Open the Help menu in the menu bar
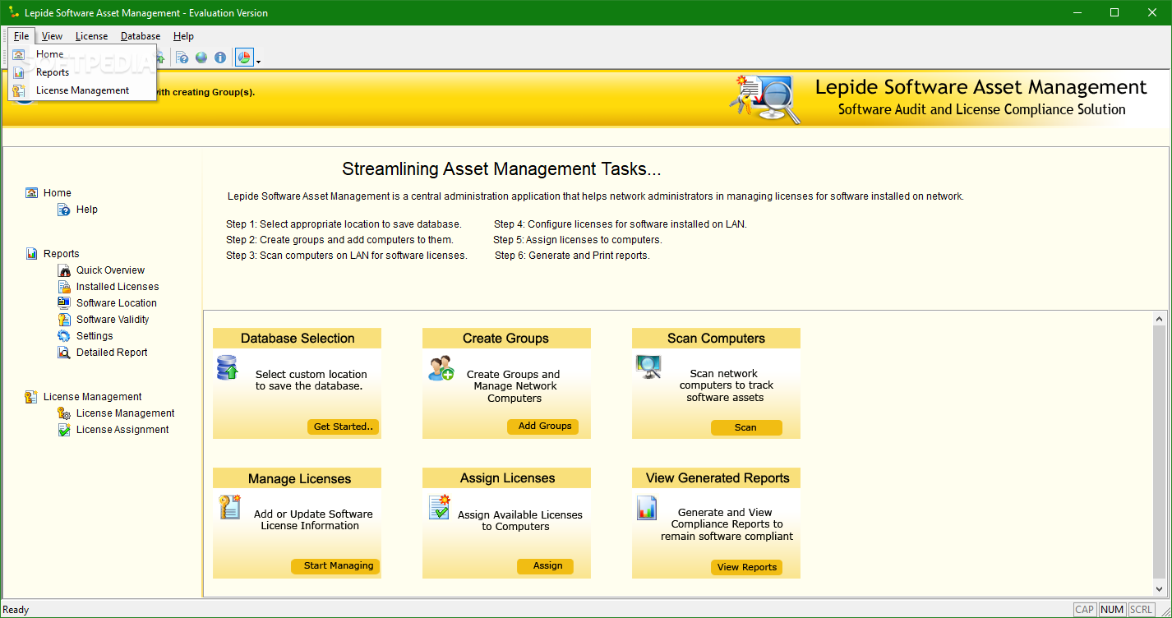The height and width of the screenshot is (618, 1172). [x=183, y=36]
